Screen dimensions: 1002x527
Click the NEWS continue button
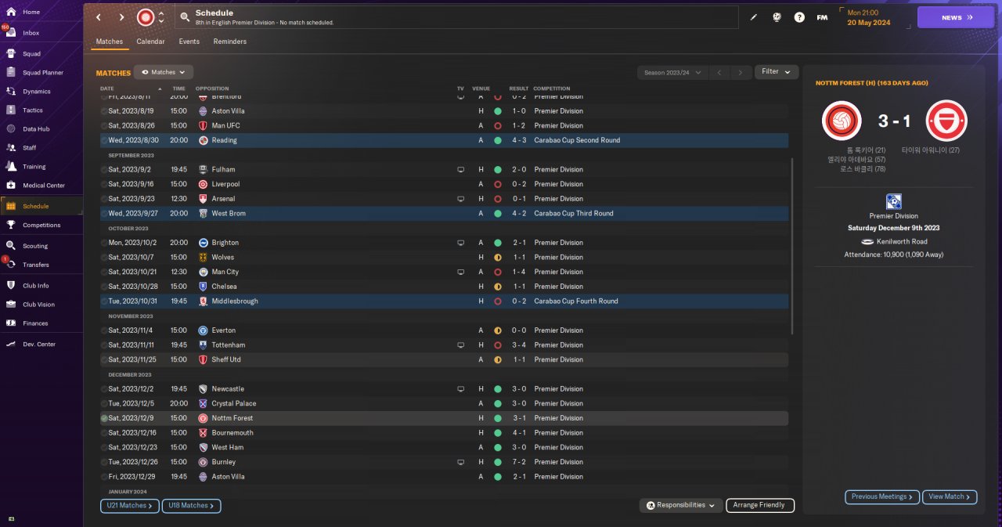click(956, 17)
